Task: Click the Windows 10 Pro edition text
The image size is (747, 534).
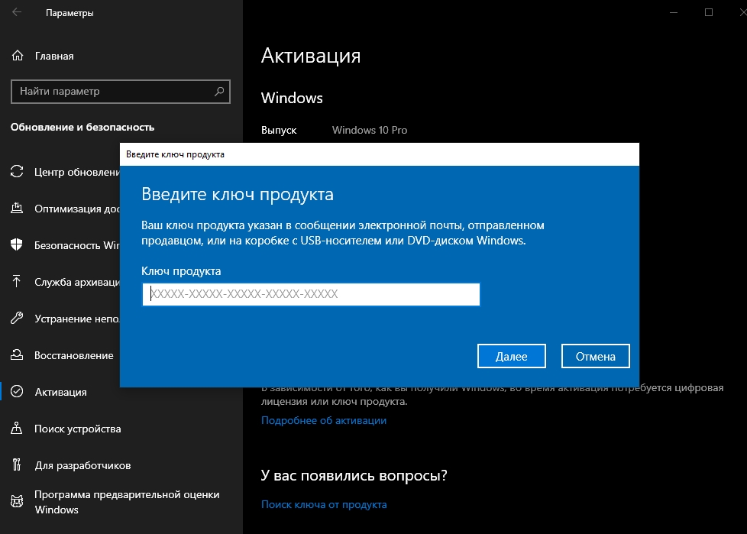Action: coord(369,130)
